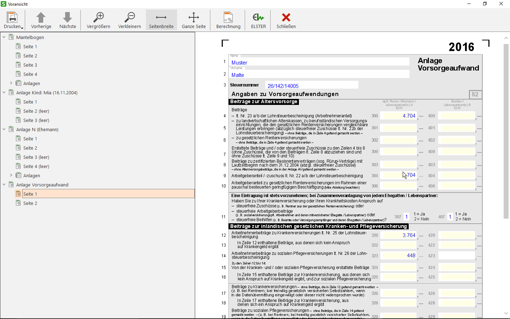Click field 323 with value 448

click(399, 256)
